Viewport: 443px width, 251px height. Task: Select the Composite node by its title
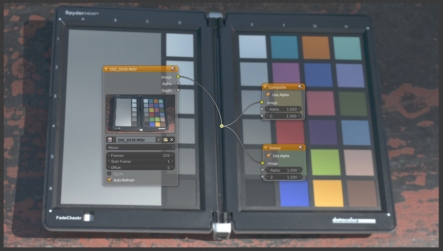(x=277, y=87)
